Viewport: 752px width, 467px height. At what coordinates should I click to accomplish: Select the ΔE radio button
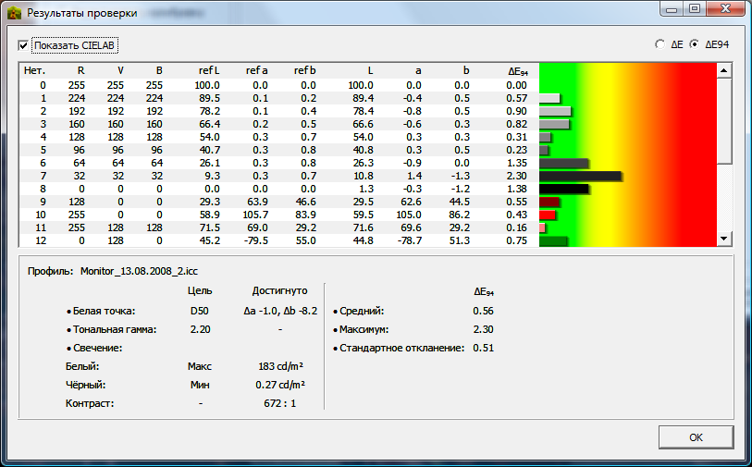(x=659, y=43)
